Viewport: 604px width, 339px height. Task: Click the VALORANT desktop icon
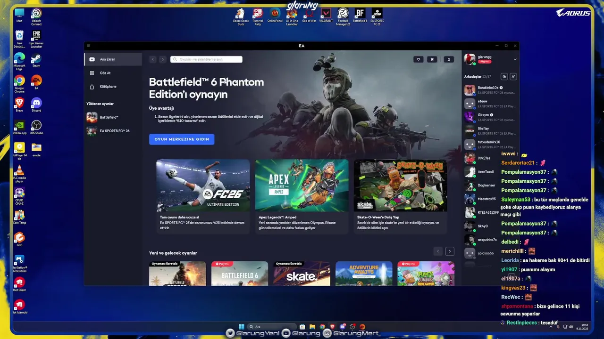pos(326,15)
